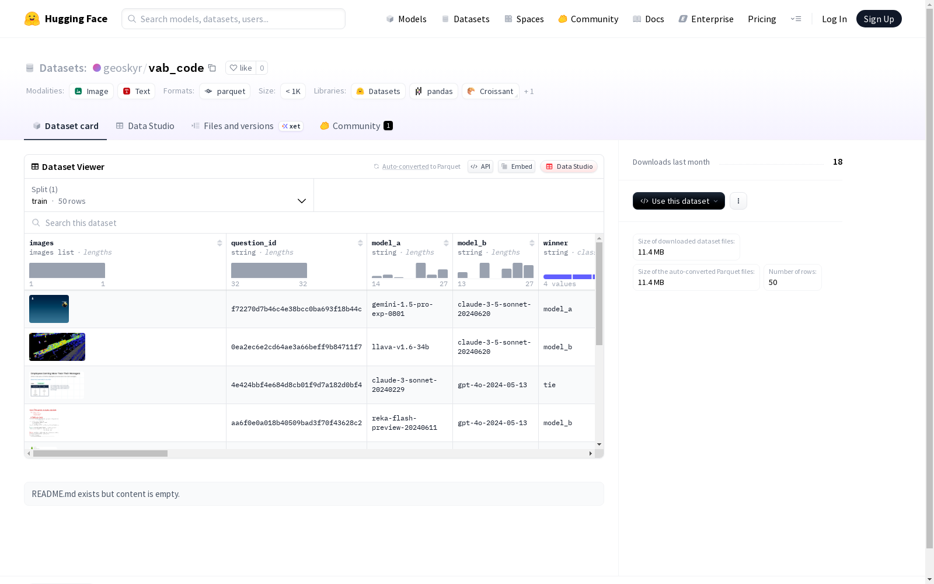Click the table scroll down arrow

[599, 444]
